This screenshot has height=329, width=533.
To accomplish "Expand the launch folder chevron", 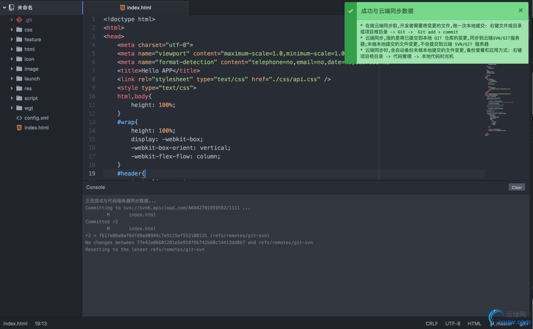I will click(12, 79).
